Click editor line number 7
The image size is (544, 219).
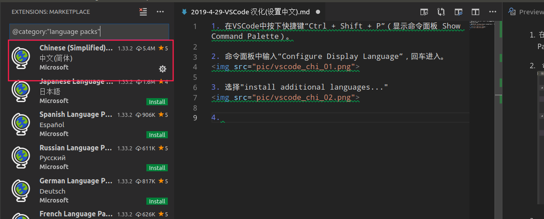click(x=195, y=98)
